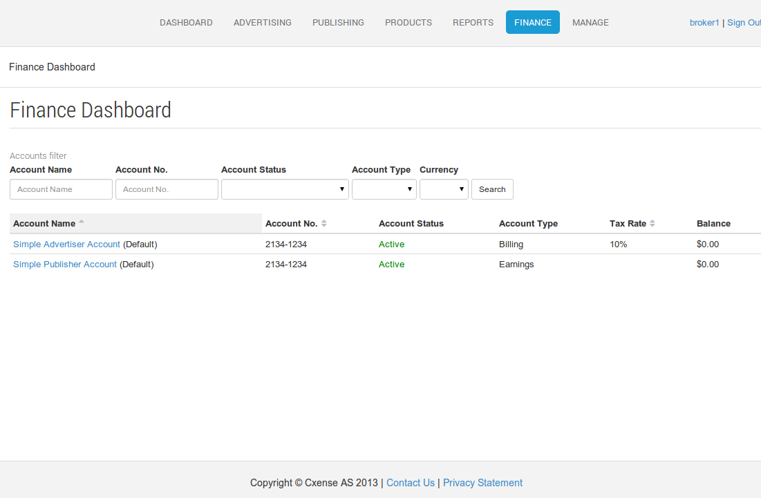Open Simple Publisher Account link
Image resolution: width=761 pixels, height=498 pixels.
[64, 265]
